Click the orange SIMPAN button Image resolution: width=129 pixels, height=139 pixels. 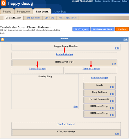(x=122, y=29)
